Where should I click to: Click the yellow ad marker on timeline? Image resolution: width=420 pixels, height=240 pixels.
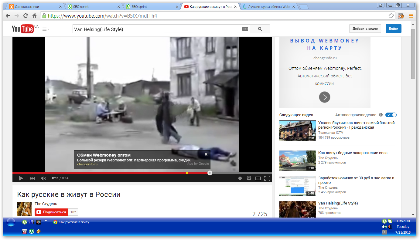pyautogui.click(x=187, y=173)
